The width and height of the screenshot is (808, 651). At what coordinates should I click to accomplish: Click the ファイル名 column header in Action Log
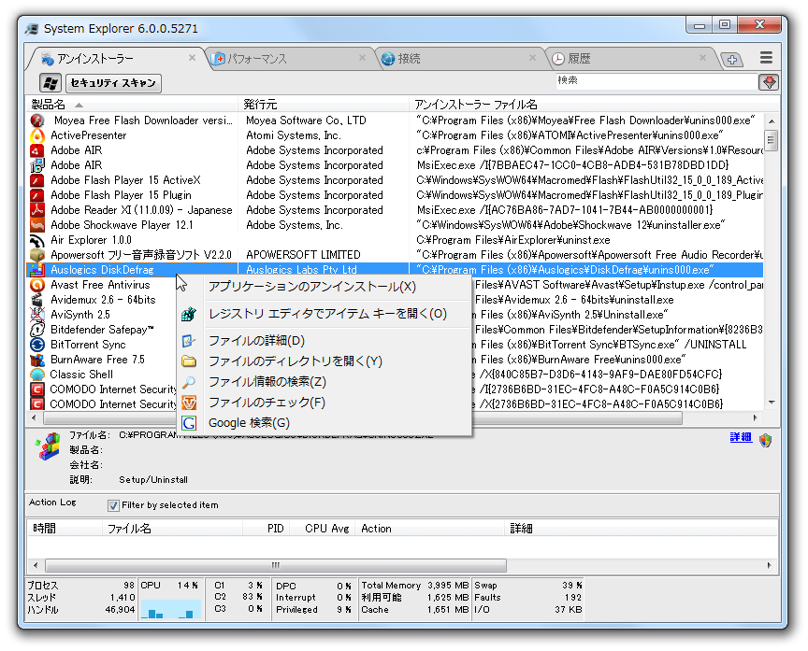pos(173,529)
